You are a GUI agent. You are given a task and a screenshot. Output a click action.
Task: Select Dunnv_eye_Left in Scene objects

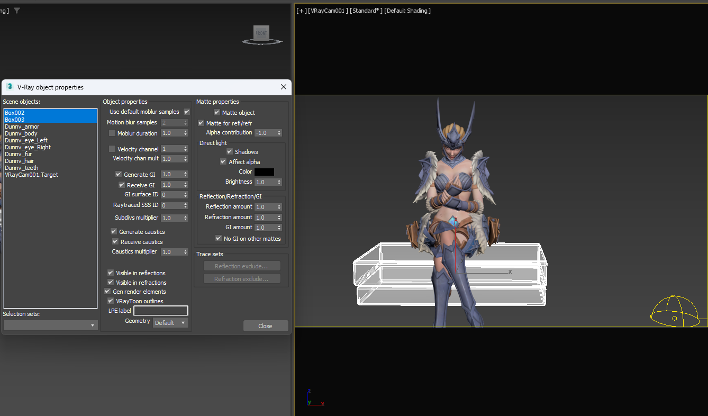click(50, 140)
